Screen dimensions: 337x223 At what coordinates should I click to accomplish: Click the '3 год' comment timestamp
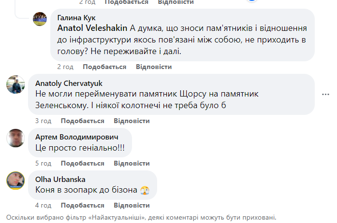pos(43,121)
